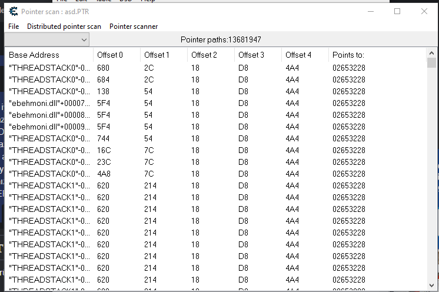Close the Pointer scan window

pos(424,11)
